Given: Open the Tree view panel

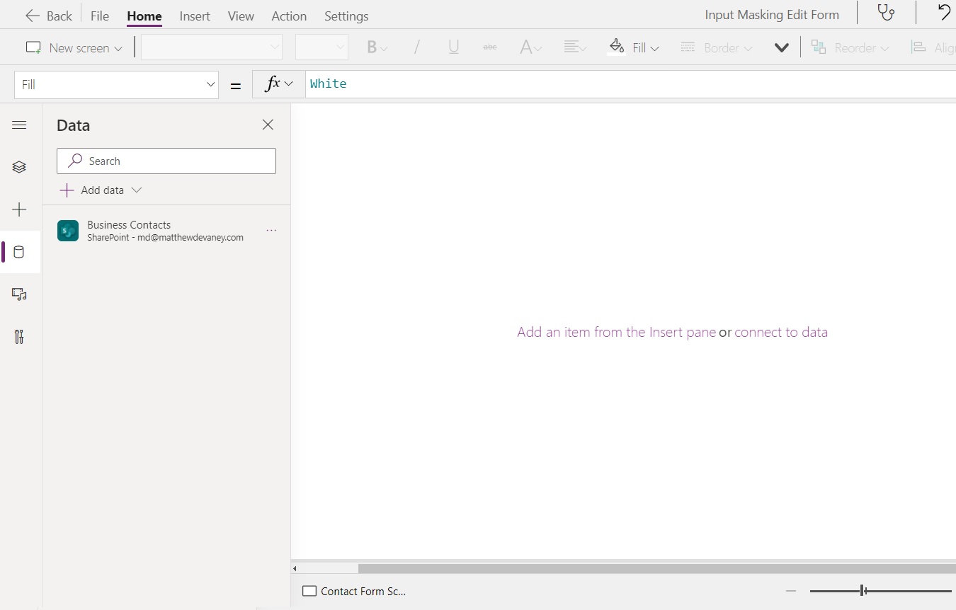Looking at the screenshot, I should [19, 167].
